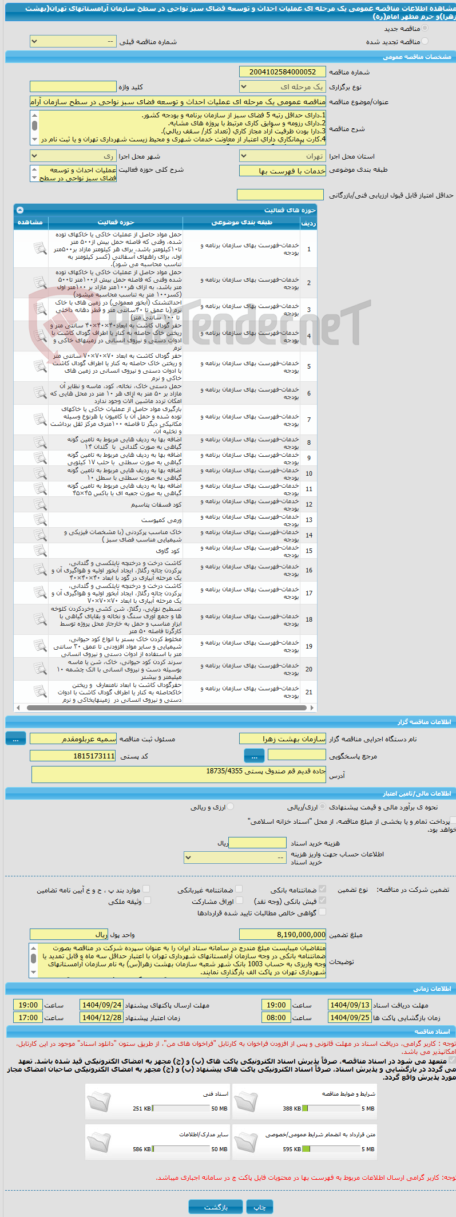Screen dimensions: 456x1217
Task: Open the سایر مدارک/اطلاعات folder
Action: click(x=99, y=1141)
